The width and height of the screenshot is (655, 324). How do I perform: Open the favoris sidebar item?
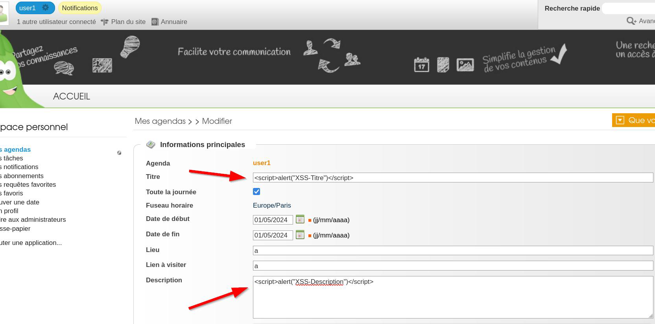(11, 193)
